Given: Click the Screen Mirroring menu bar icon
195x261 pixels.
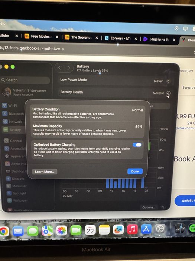Looking at the screenshot, I should click(185, 29).
